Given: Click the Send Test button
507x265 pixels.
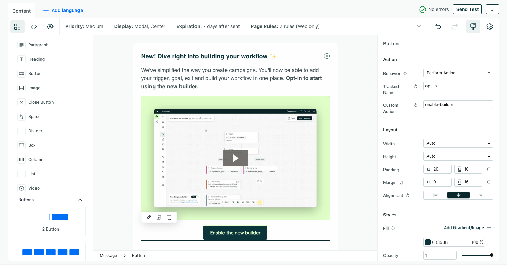Looking at the screenshot, I should pyautogui.click(x=467, y=9).
